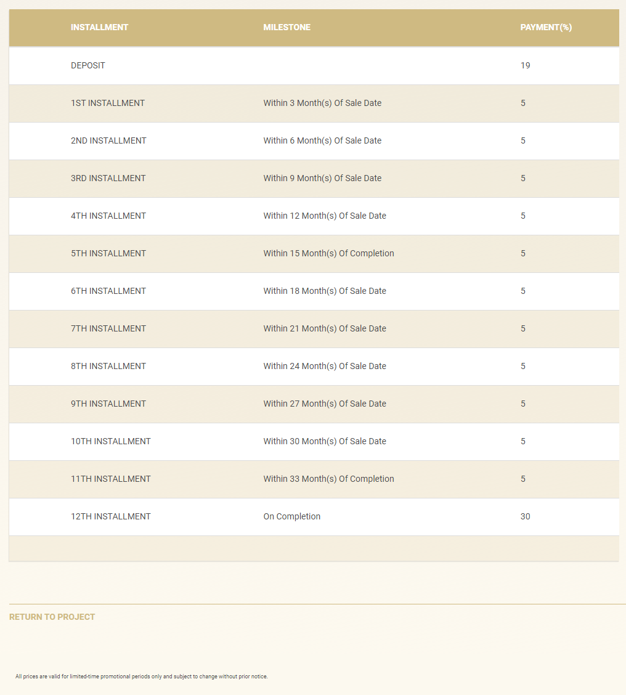Click "Within 9 Month(s) Of Sale Date"
Image resolution: width=626 pixels, height=695 pixels.
click(322, 178)
